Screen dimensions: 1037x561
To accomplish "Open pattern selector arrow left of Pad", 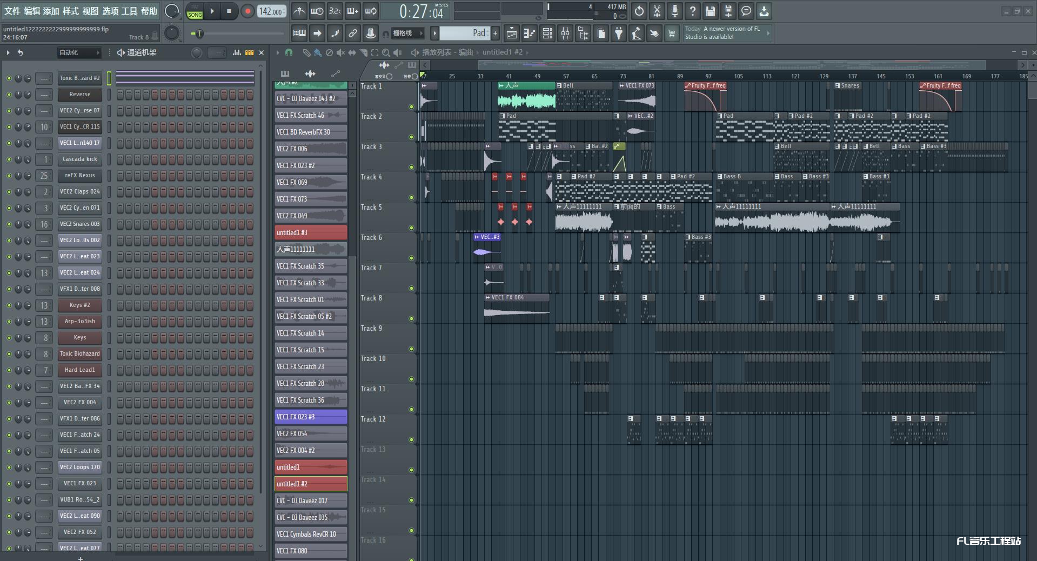I will 434,34.
